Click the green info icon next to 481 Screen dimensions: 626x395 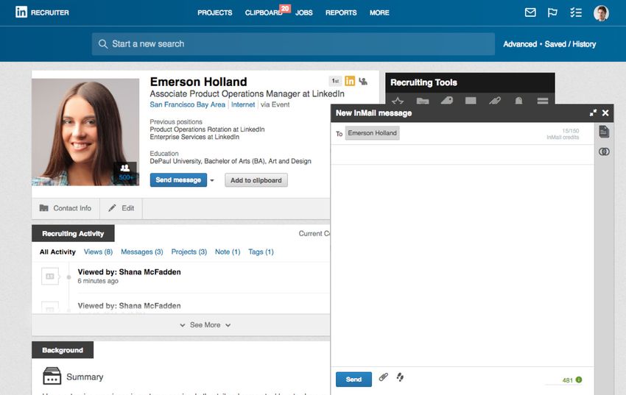pos(579,380)
